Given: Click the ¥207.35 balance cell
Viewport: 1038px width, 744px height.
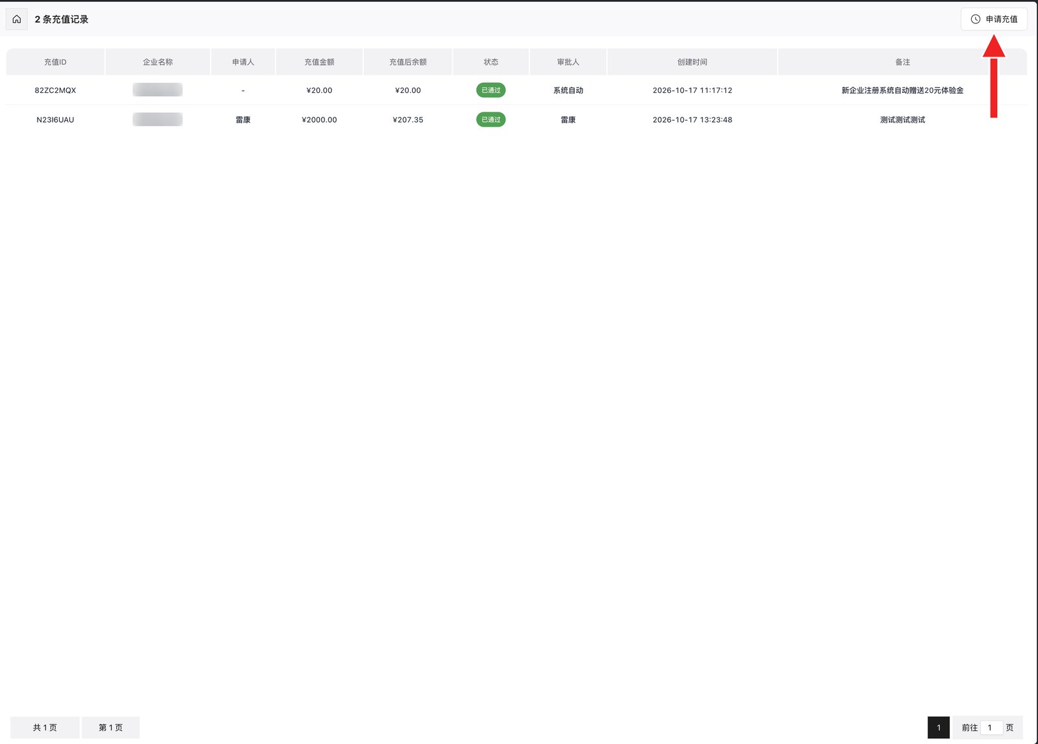Looking at the screenshot, I should pos(408,120).
